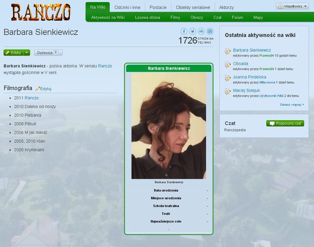Image resolution: width=314 pixels, height=247 pixels.
Task: Click Edytuj link beside Filmografia
Action: tap(46, 88)
